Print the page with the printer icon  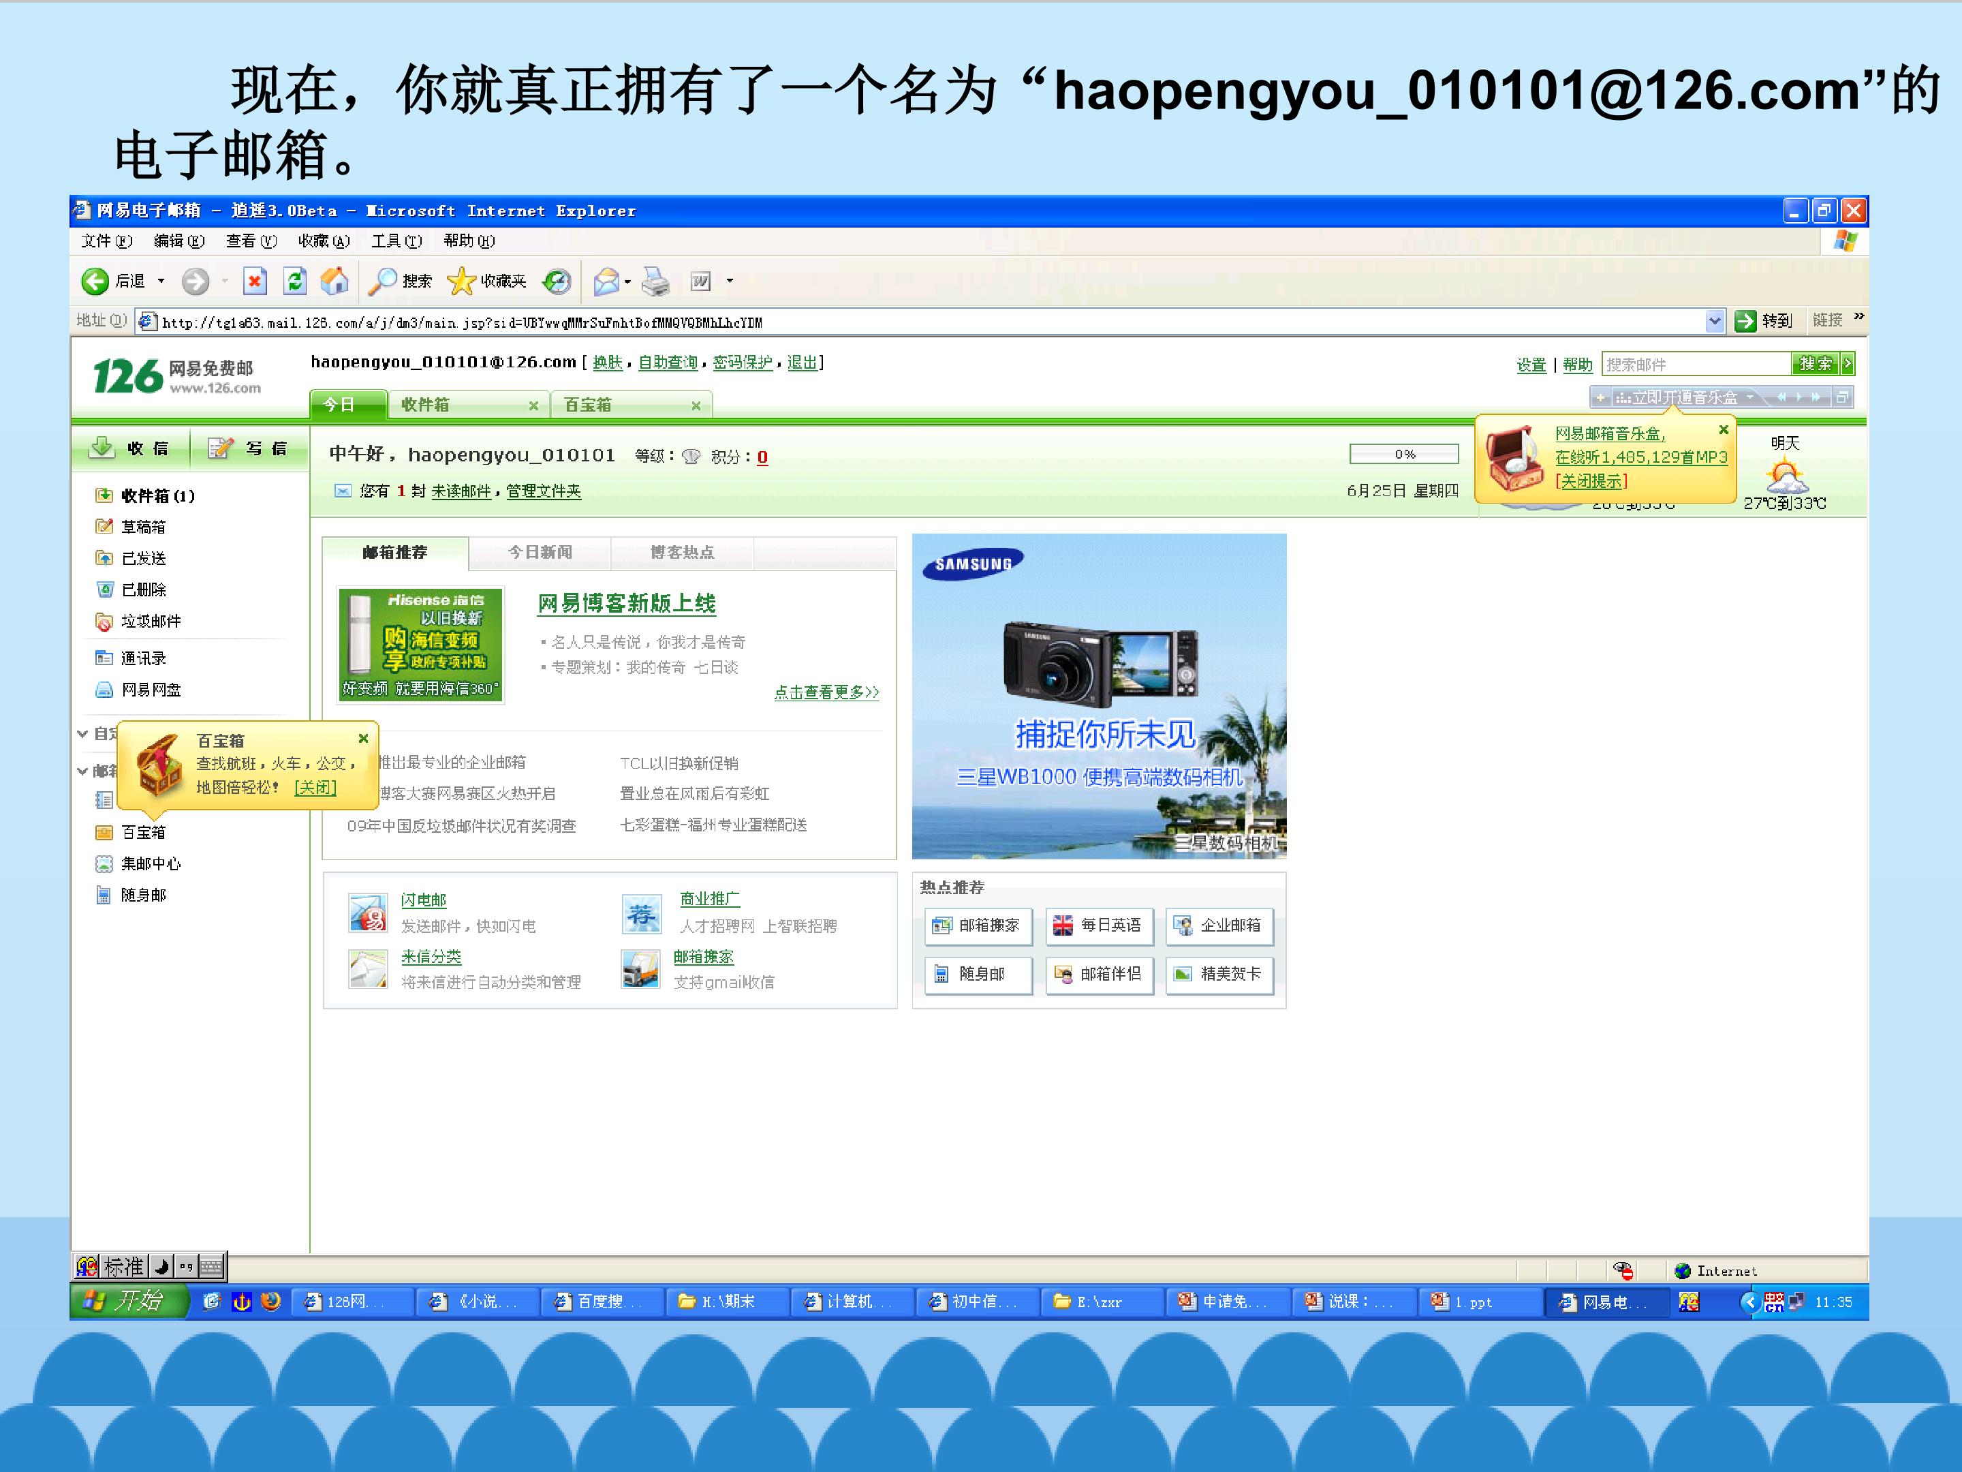click(655, 281)
